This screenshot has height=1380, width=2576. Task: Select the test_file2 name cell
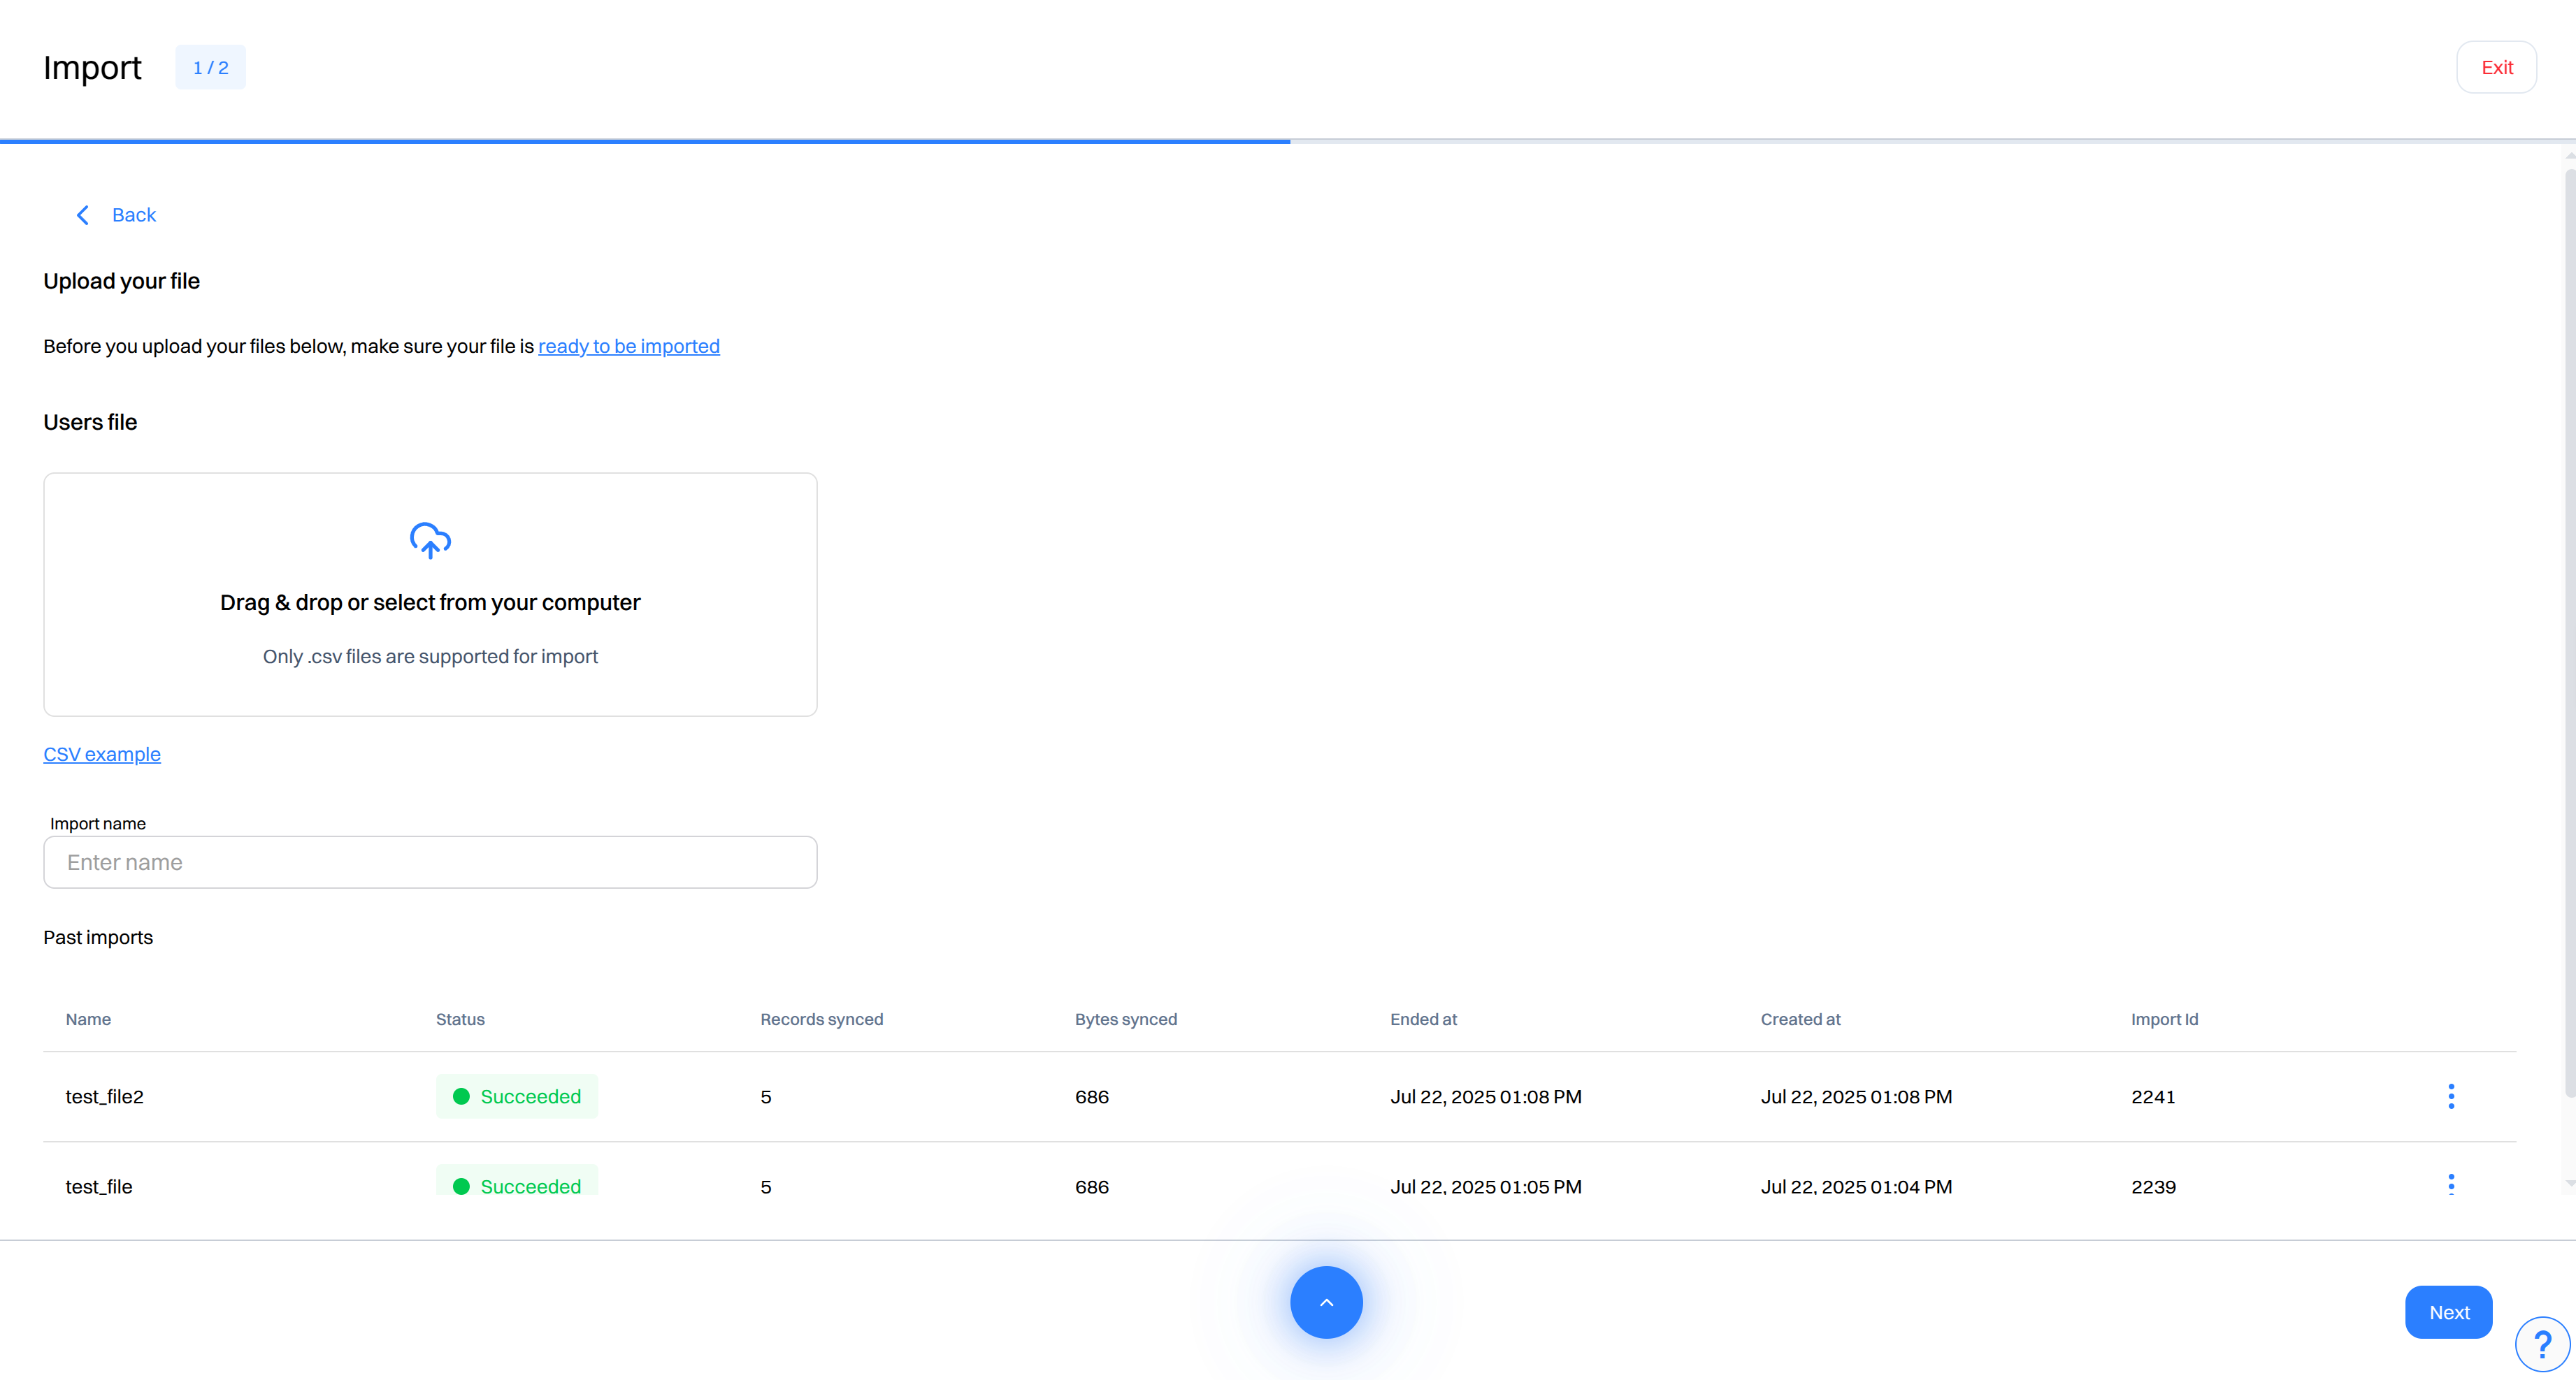pos(105,1096)
